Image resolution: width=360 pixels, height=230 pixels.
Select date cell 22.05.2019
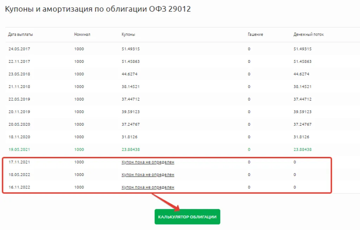coord(19,99)
